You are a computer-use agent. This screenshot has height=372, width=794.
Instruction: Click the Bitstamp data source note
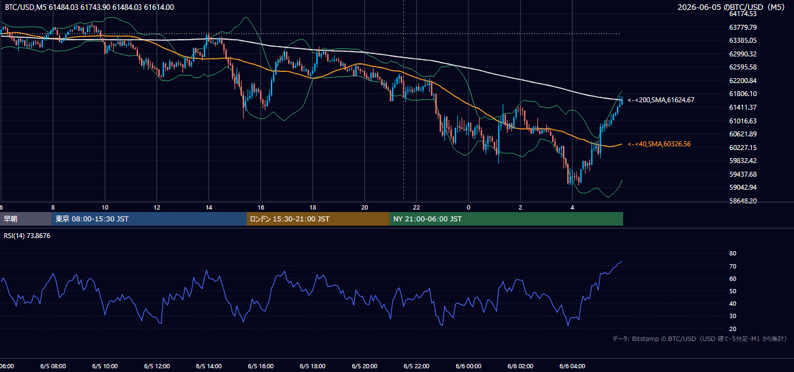coord(700,339)
